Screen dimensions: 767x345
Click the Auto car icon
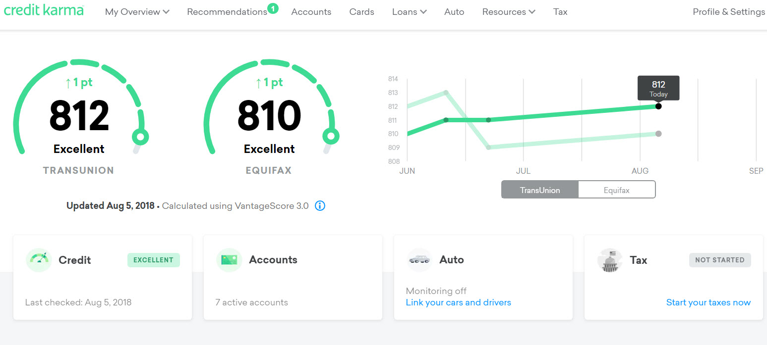pos(419,260)
